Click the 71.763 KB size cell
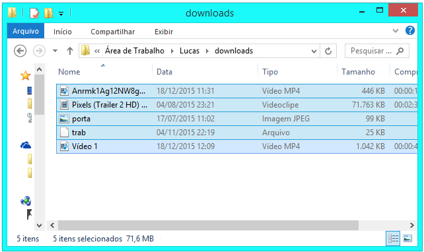This screenshot has width=424, height=252. (369, 104)
